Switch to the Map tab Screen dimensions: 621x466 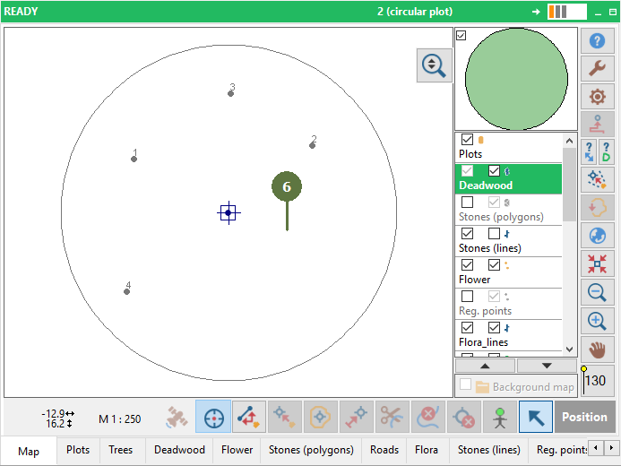[x=29, y=451]
